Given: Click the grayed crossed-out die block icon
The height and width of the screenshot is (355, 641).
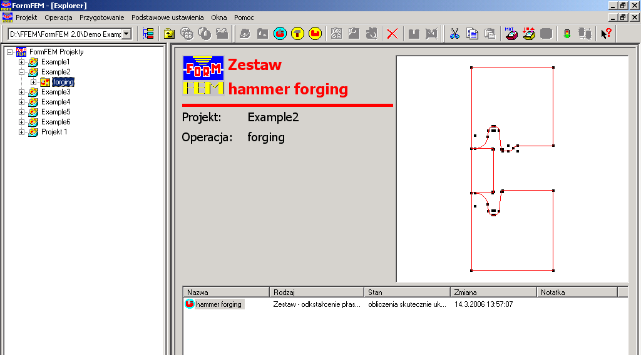Looking at the screenshot, I should click(x=432, y=34).
